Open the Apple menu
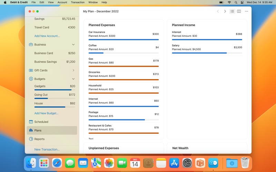The height and width of the screenshot is (172, 276). (5, 2)
